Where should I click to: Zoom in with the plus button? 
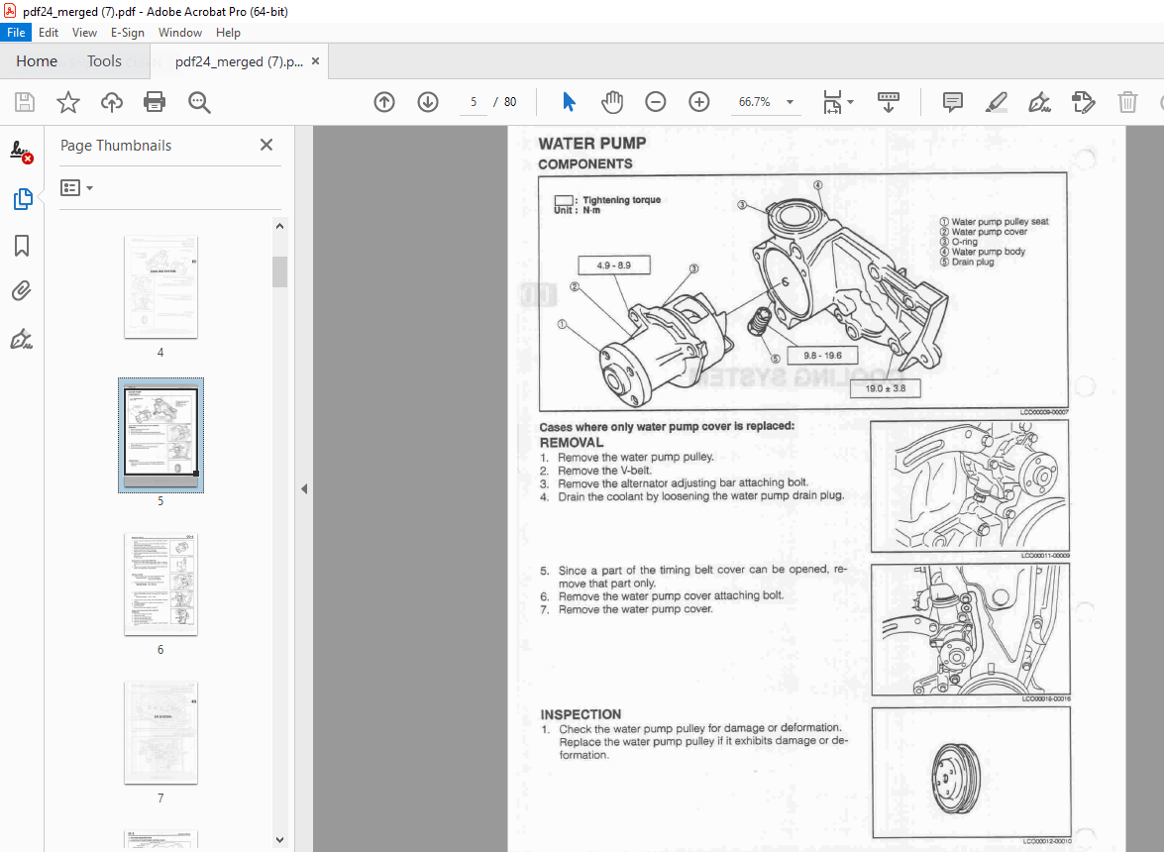[x=698, y=102]
